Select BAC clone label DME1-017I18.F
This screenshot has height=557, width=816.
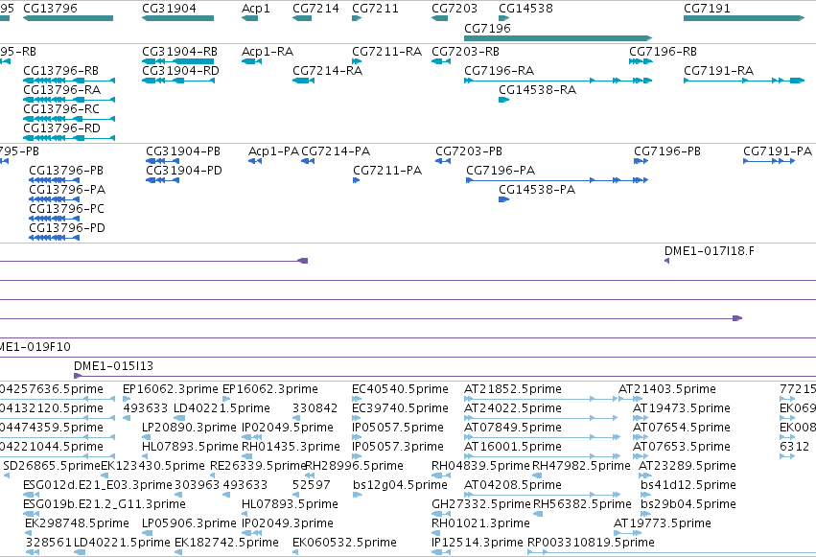(710, 251)
